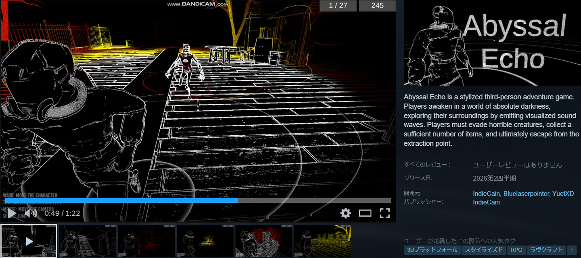Open the IndieCain publisher link

[486, 202]
